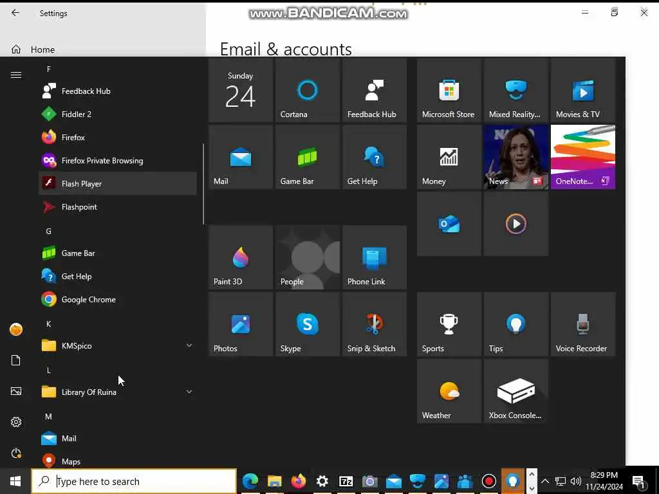Screen dimensions: 659x494
Task: Open 7-Zip from the taskbar
Action: pyautogui.click(x=346, y=481)
